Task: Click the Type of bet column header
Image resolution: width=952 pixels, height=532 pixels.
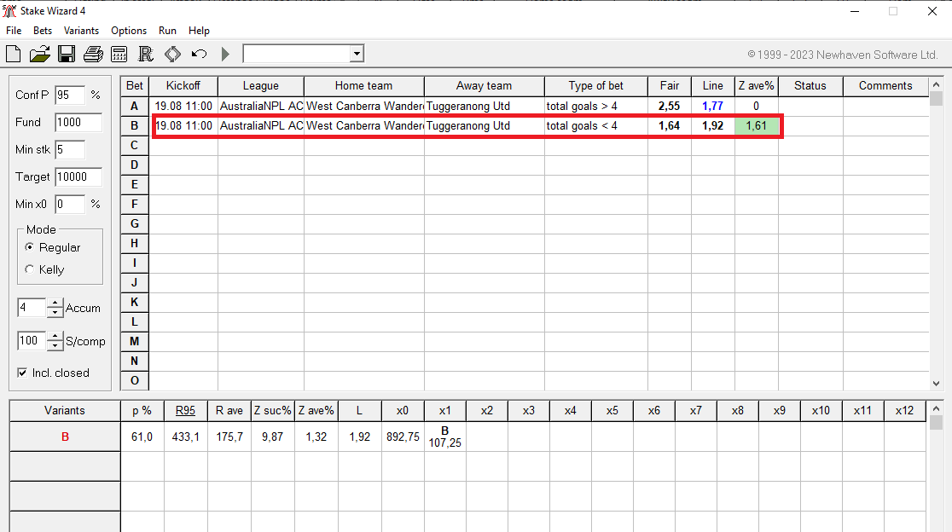Action: click(x=595, y=86)
